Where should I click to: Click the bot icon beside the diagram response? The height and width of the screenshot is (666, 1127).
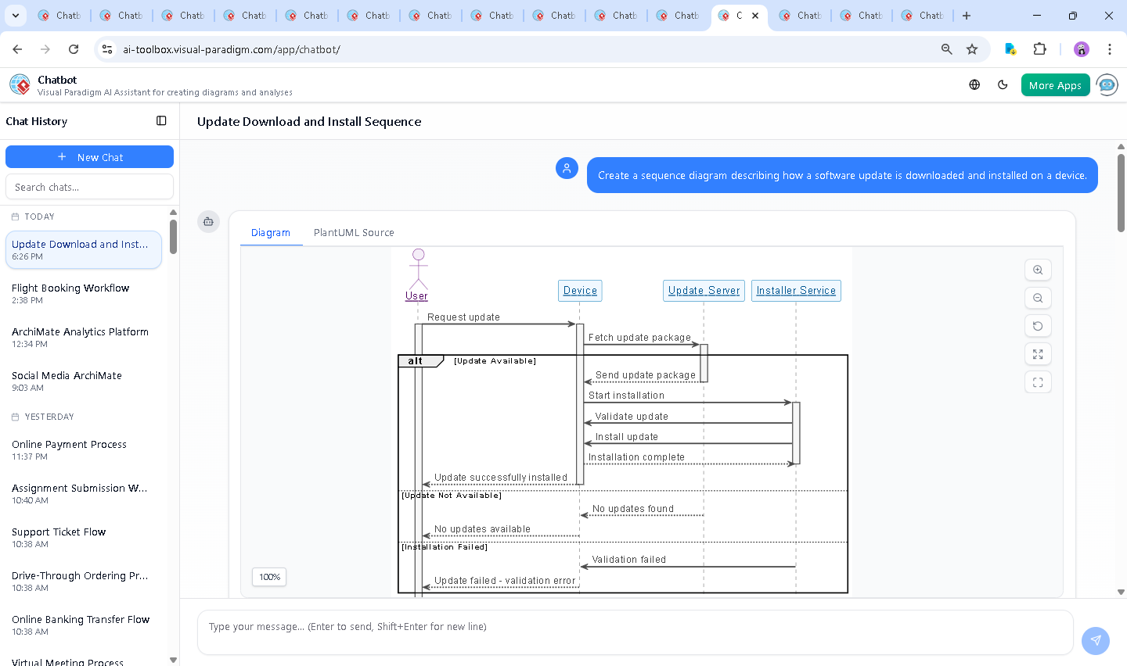point(208,221)
